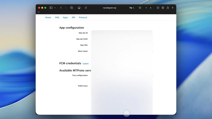Image resolution: width=212 pixels, height=119 pixels.
Task: Click the "Test configuration:" label
Action: tap(80, 75)
